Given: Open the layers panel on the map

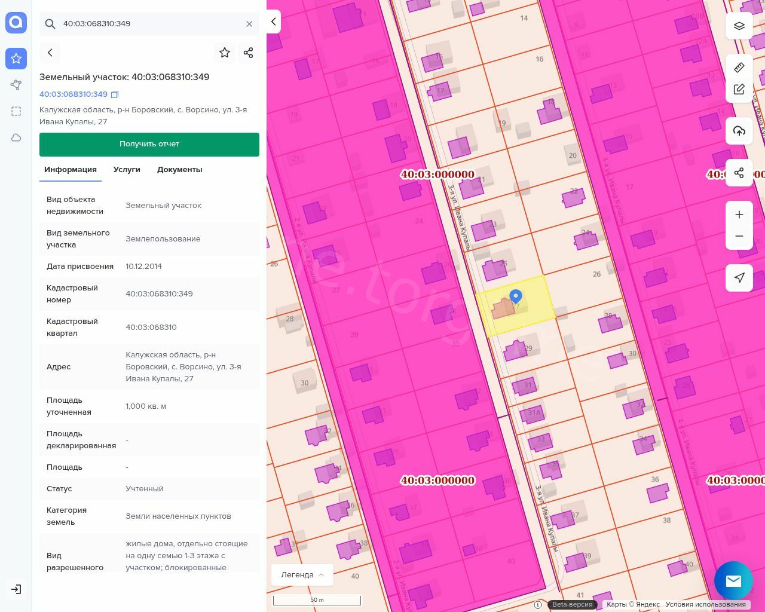Looking at the screenshot, I should (739, 26).
